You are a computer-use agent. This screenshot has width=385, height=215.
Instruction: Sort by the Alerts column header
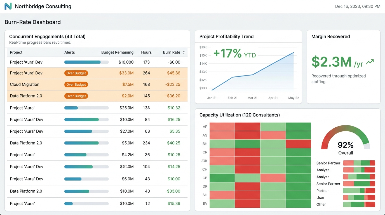pos(70,52)
